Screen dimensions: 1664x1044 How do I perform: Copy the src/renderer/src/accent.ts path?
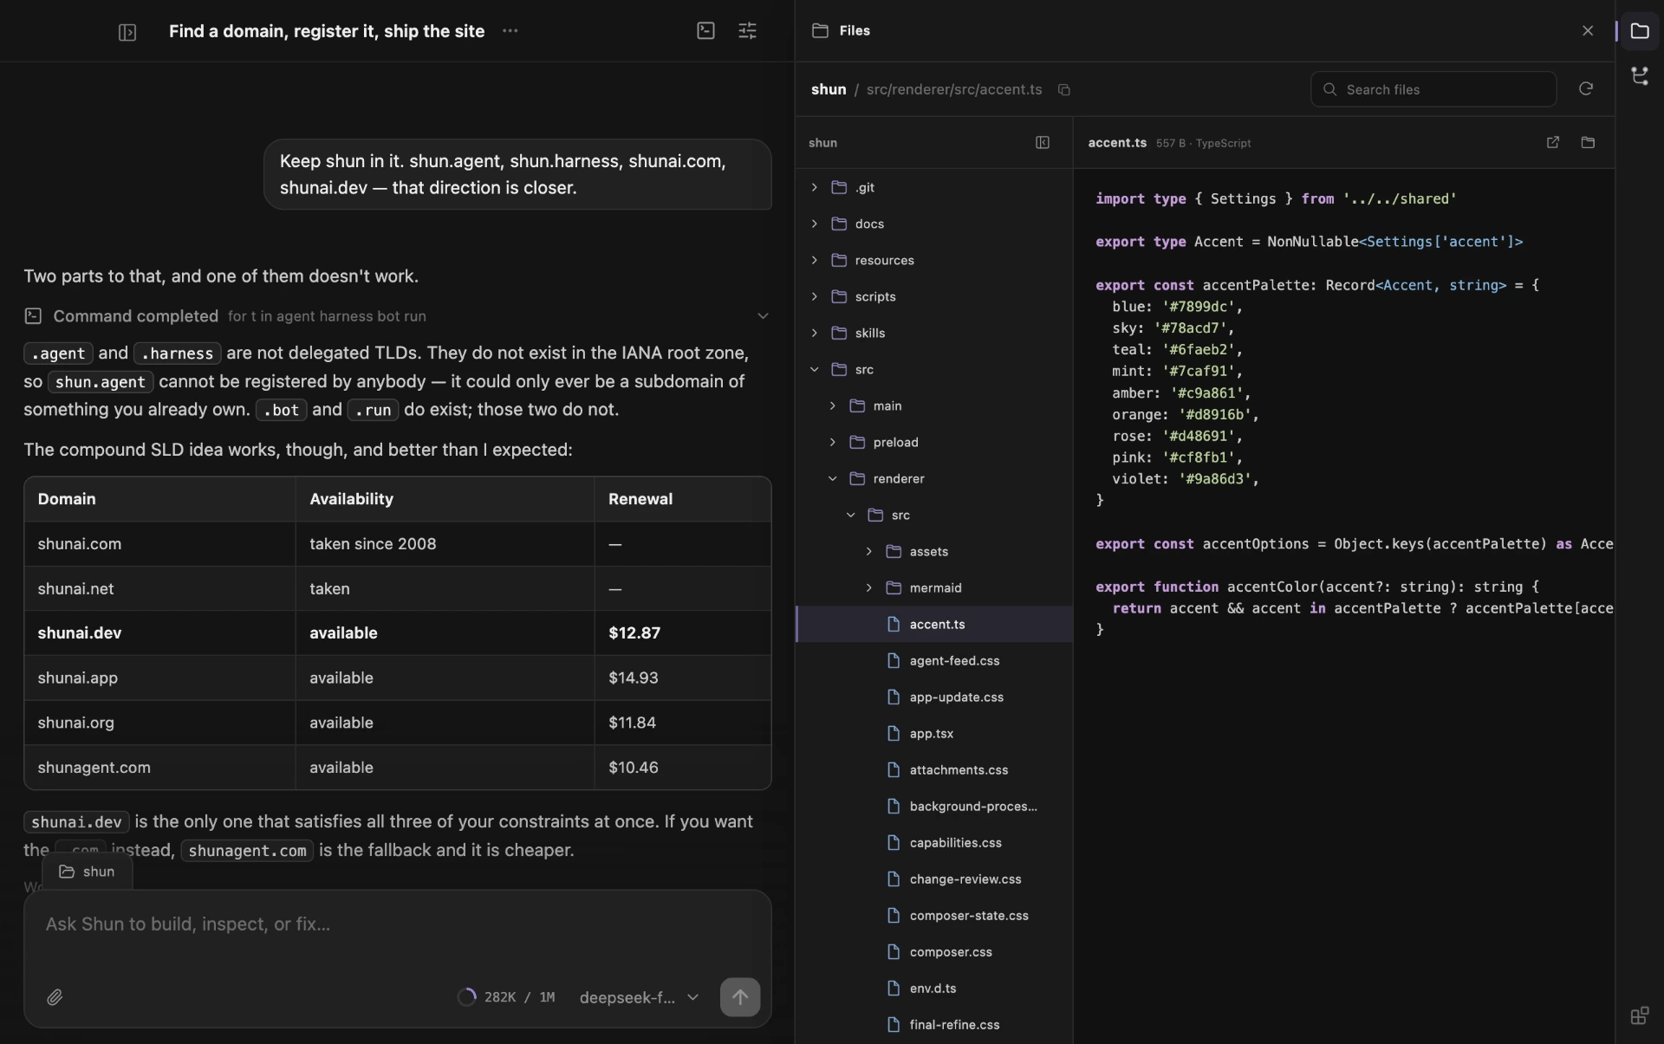[1064, 89]
